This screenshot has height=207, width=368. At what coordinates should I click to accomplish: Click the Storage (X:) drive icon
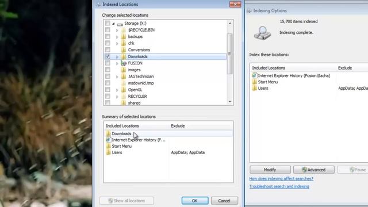pos(120,24)
